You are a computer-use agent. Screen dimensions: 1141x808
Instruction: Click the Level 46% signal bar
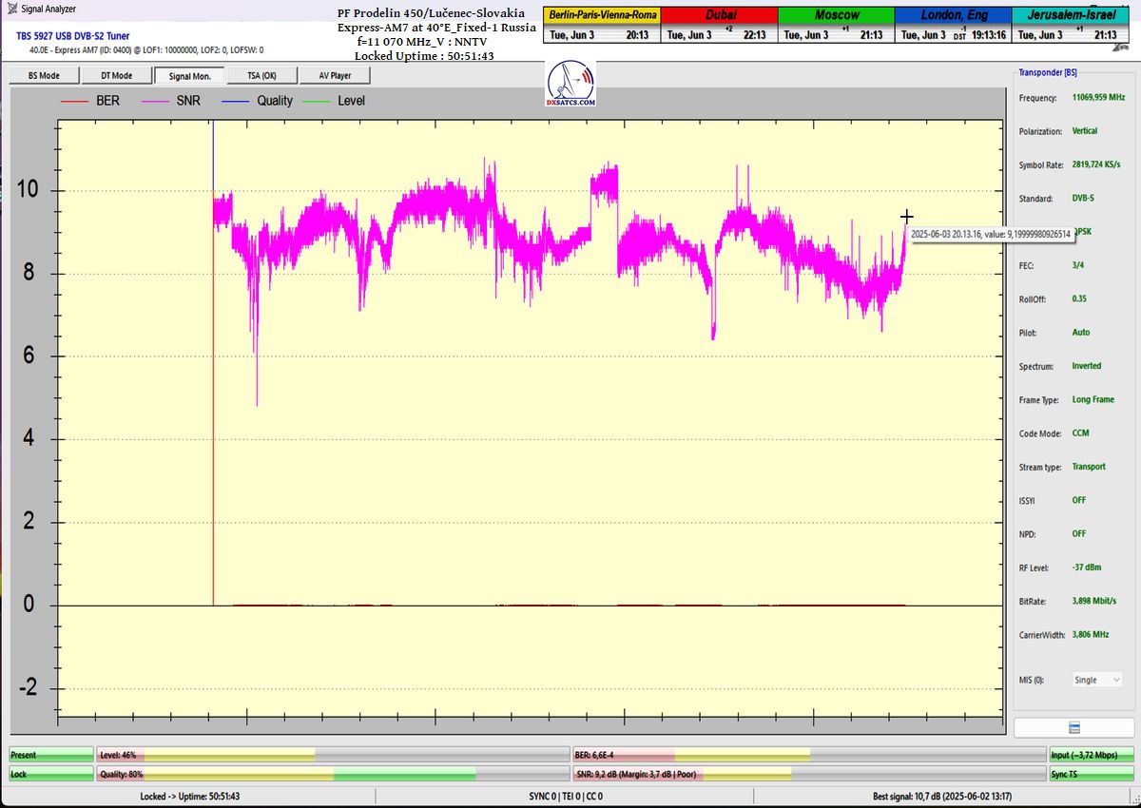[x=331, y=755]
